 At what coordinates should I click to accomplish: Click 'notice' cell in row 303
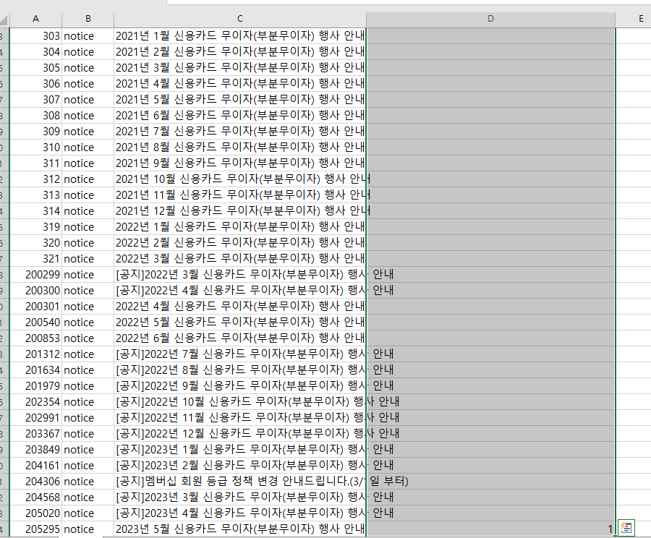point(88,36)
